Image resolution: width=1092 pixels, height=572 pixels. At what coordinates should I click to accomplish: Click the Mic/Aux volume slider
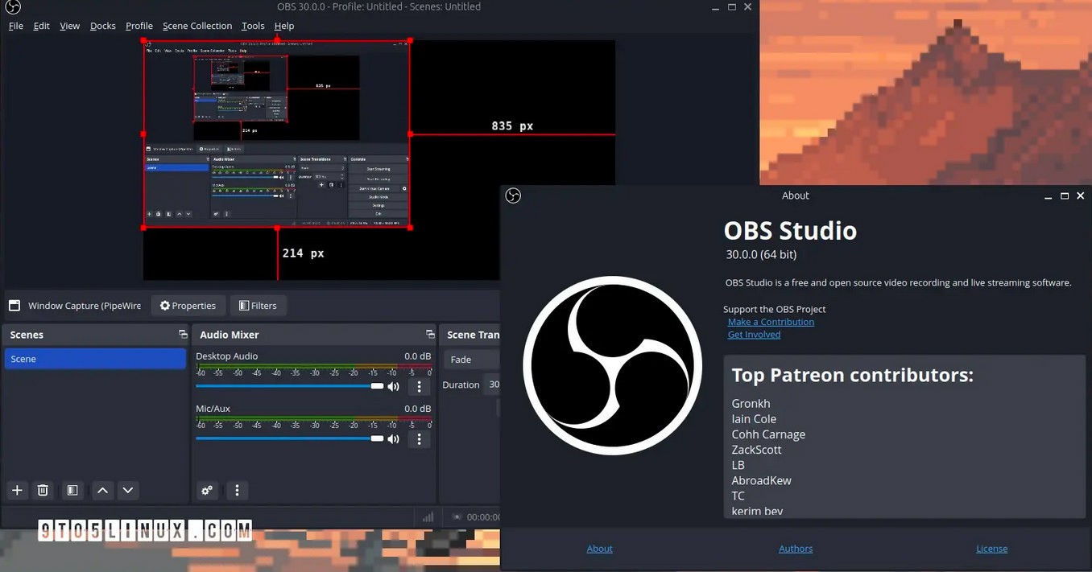pos(290,438)
